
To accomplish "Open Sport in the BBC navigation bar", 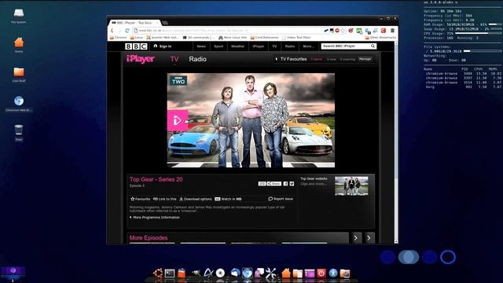I will tap(218, 46).
